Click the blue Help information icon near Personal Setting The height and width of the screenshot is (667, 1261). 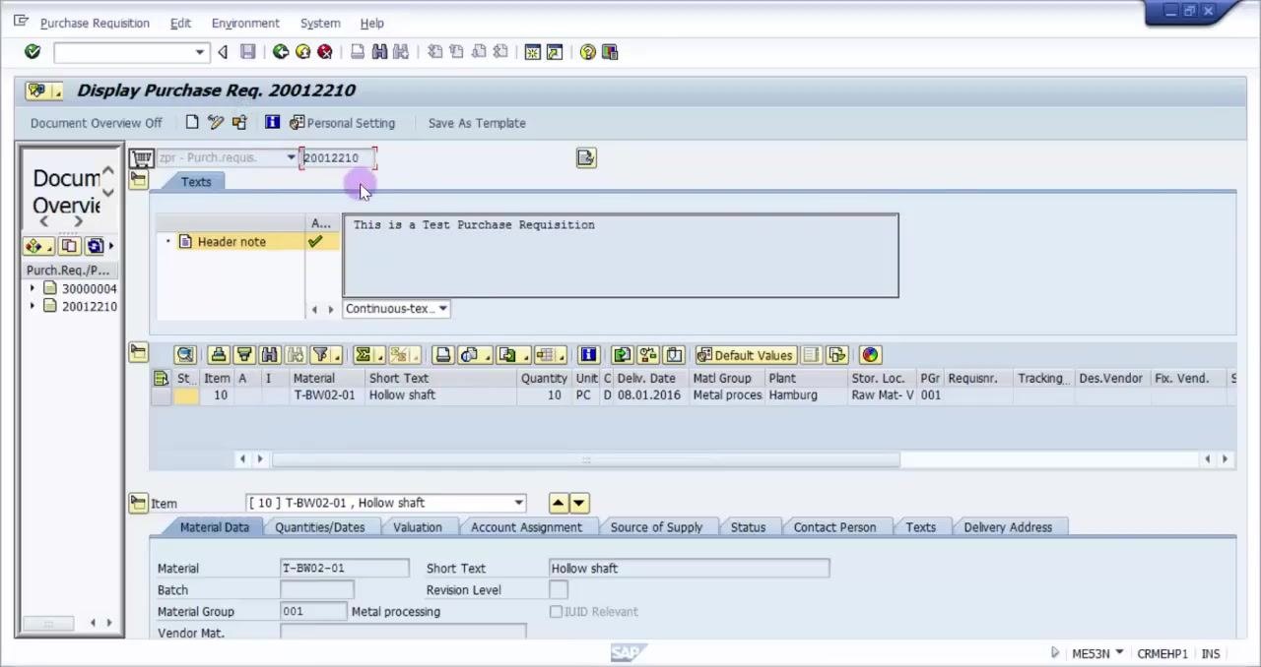click(x=272, y=123)
